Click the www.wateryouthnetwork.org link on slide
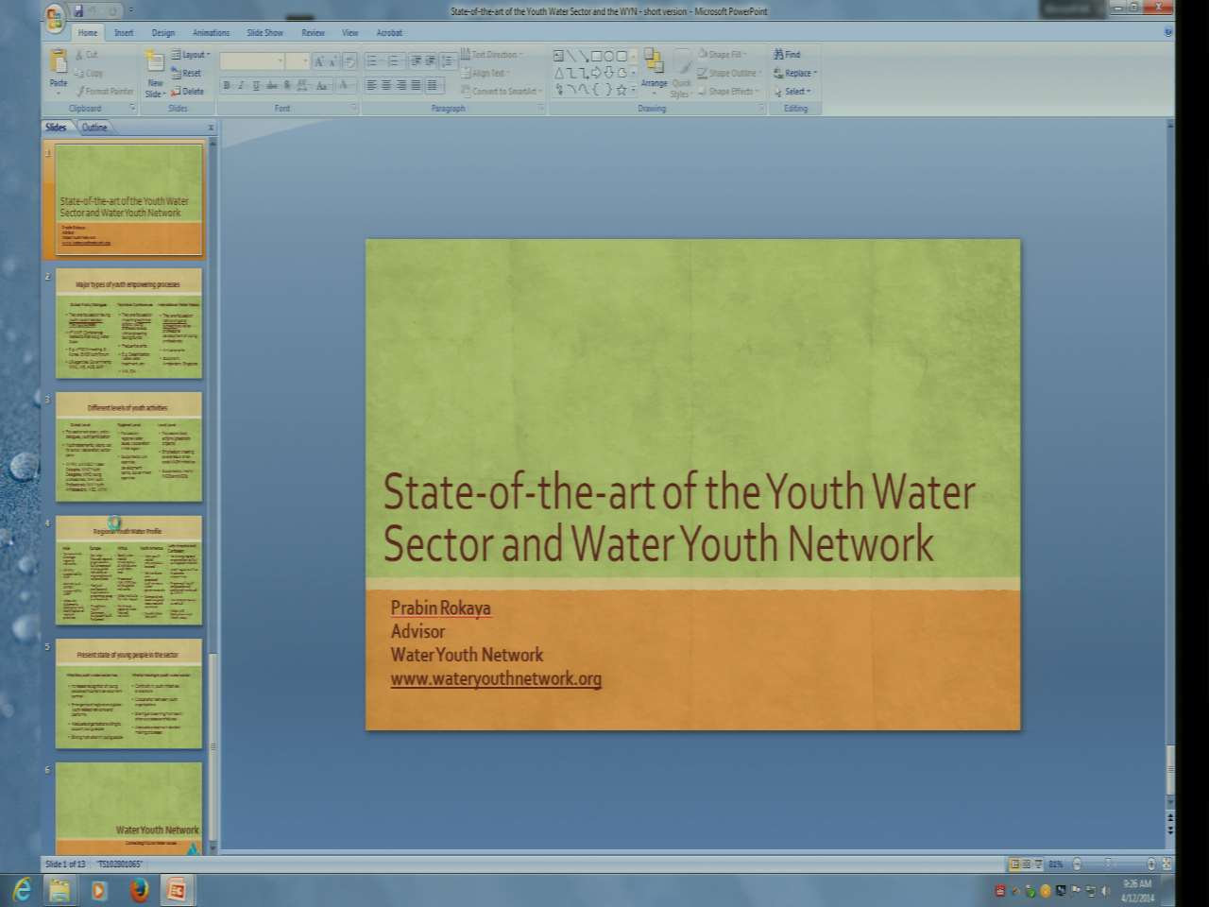Viewport: 1209px width, 907px height. tap(496, 678)
